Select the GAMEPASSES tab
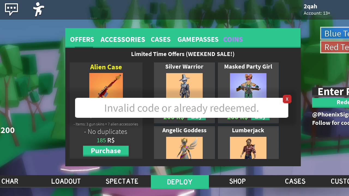Screen dimensions: 349x196 [x=198, y=39]
